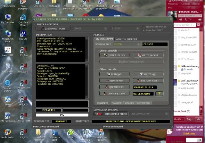The width and height of the screenshot is (205, 143).
Task: Open the status dropdown beside marvin_maki in Messenger
Action: 201,12
